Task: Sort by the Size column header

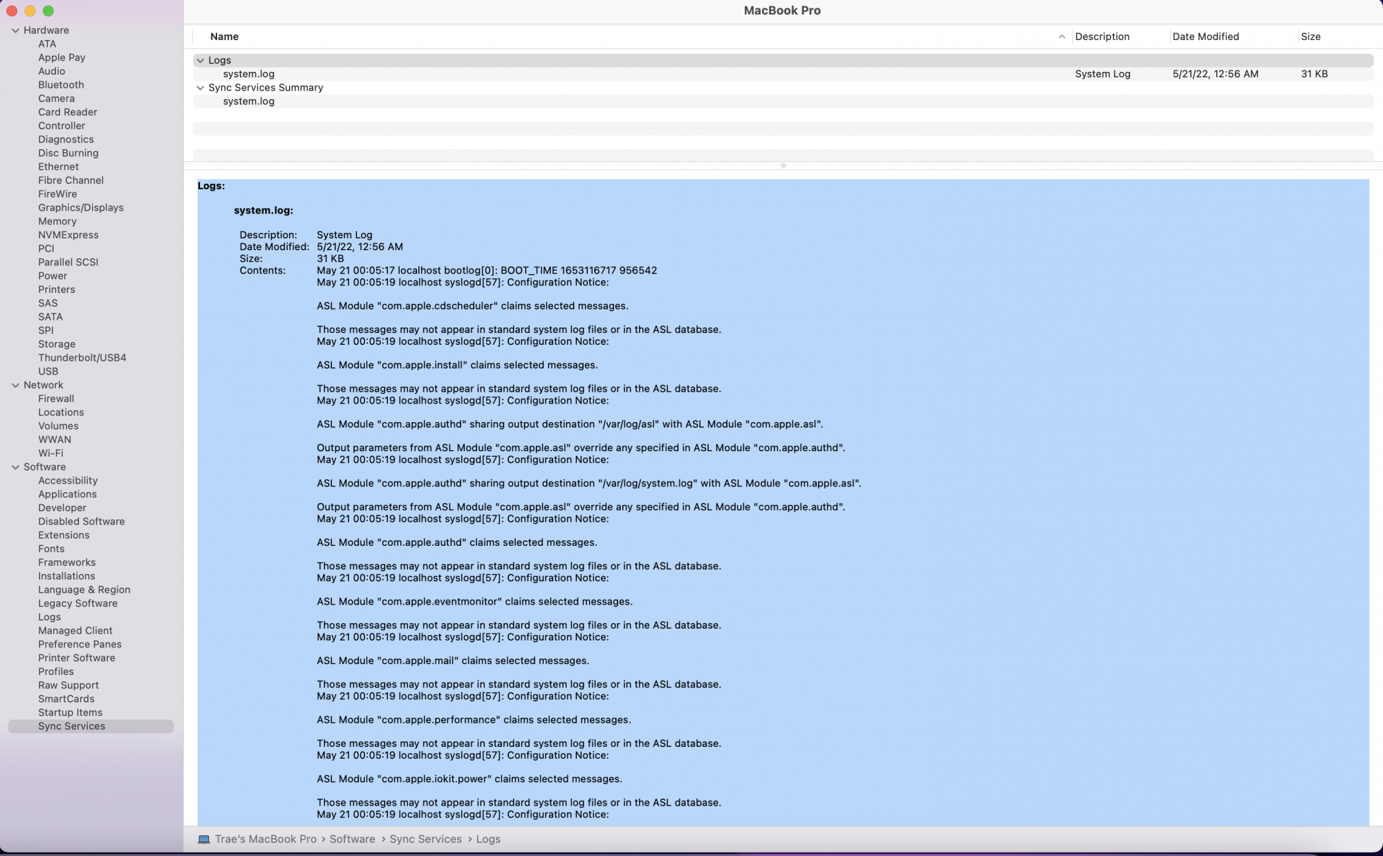Action: [1310, 37]
